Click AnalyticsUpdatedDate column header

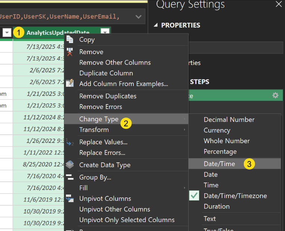[58, 32]
